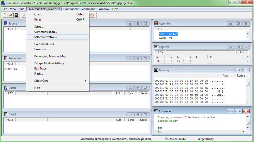Click Auto field in Data:2 window

[x=118, y=120]
